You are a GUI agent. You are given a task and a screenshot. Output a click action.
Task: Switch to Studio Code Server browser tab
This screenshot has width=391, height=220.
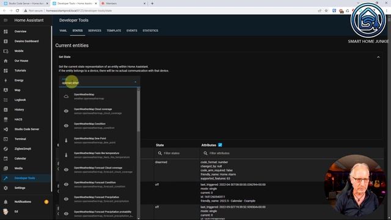click(26, 4)
